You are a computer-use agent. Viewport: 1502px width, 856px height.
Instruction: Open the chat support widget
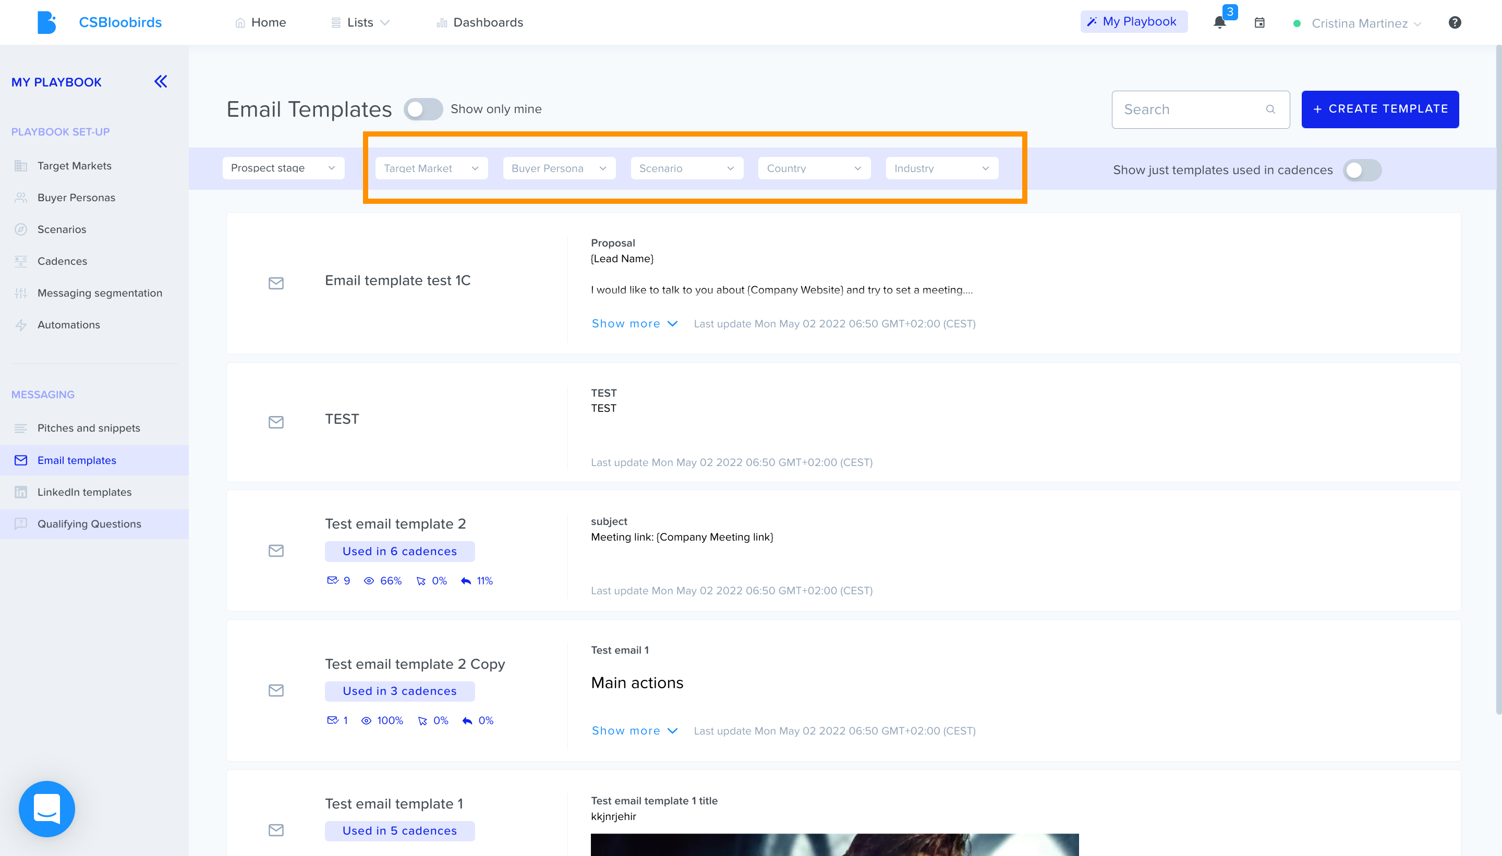point(46,809)
